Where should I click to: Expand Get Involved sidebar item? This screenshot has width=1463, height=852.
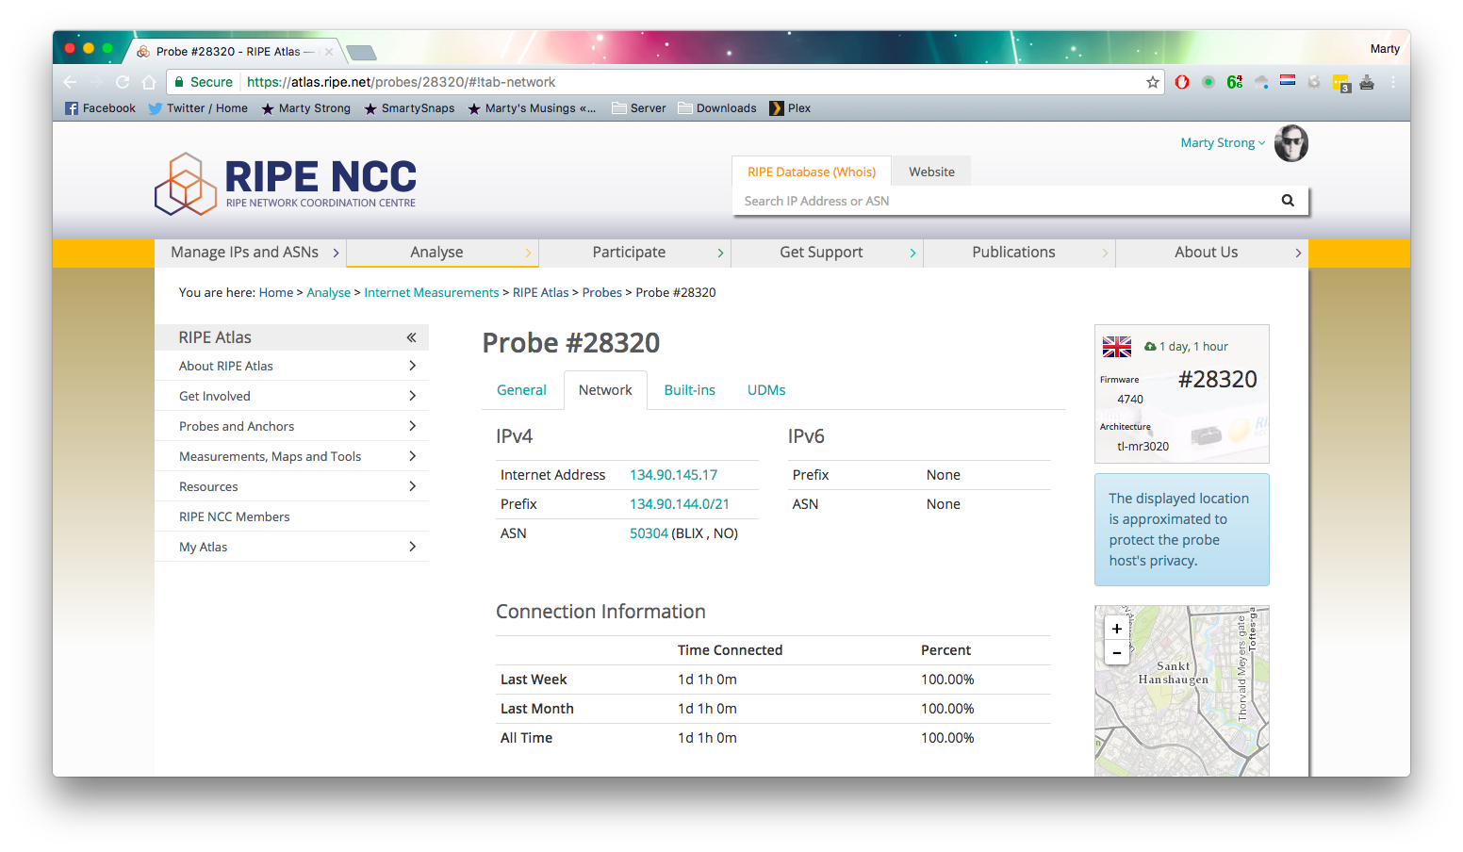413,396
